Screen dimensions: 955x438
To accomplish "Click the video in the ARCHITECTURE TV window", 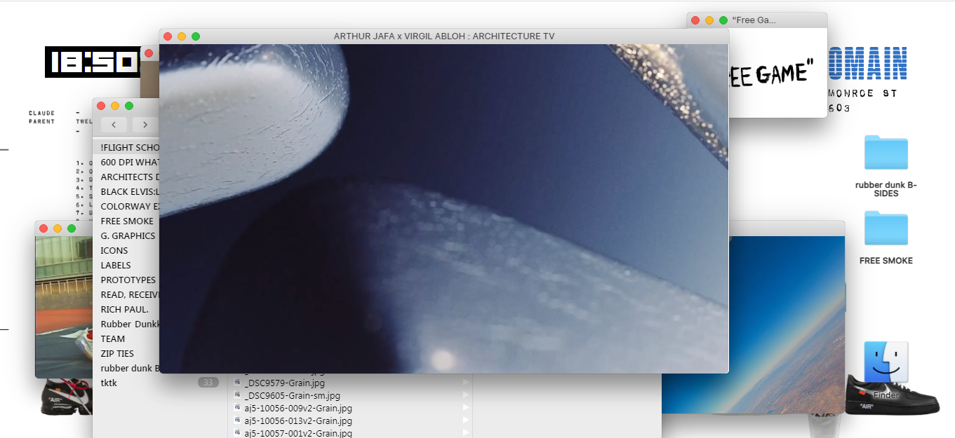I will 444,209.
